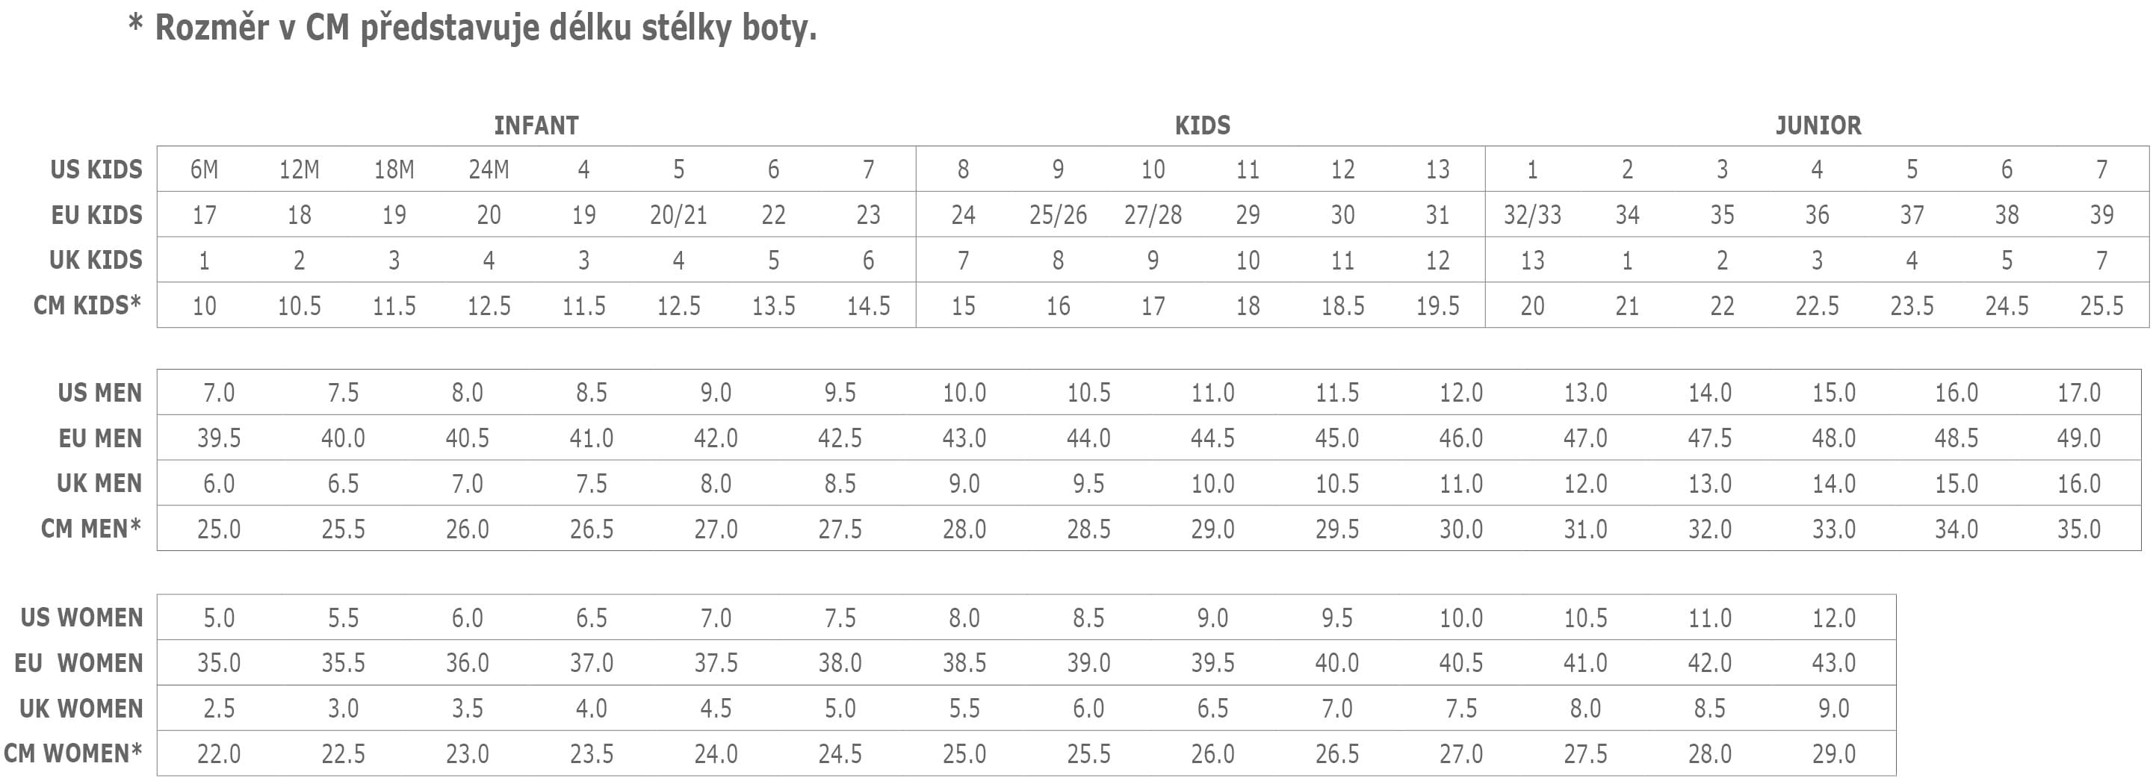Click the CM KIDS* row label
The height and width of the screenshot is (784, 2153).
87,305
